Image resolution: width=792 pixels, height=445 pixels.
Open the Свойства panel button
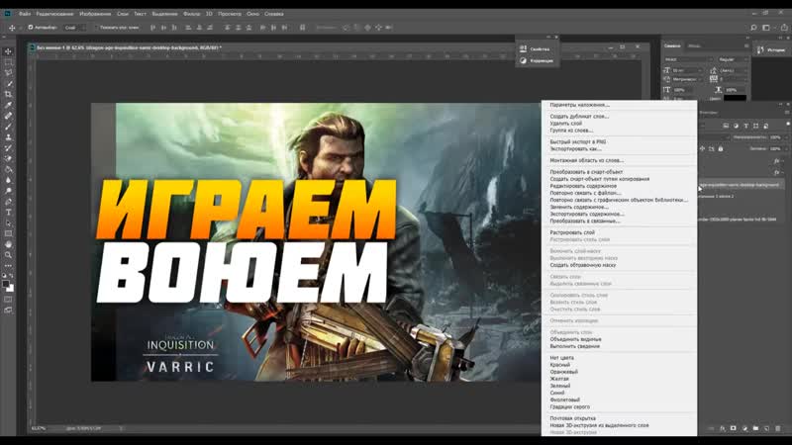coord(536,48)
